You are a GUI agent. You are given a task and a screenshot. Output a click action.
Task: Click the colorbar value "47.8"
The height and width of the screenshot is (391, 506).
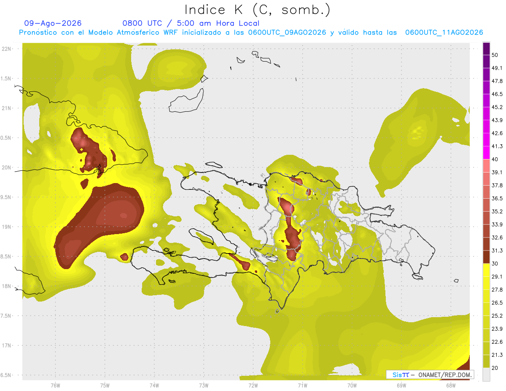pos(497,81)
